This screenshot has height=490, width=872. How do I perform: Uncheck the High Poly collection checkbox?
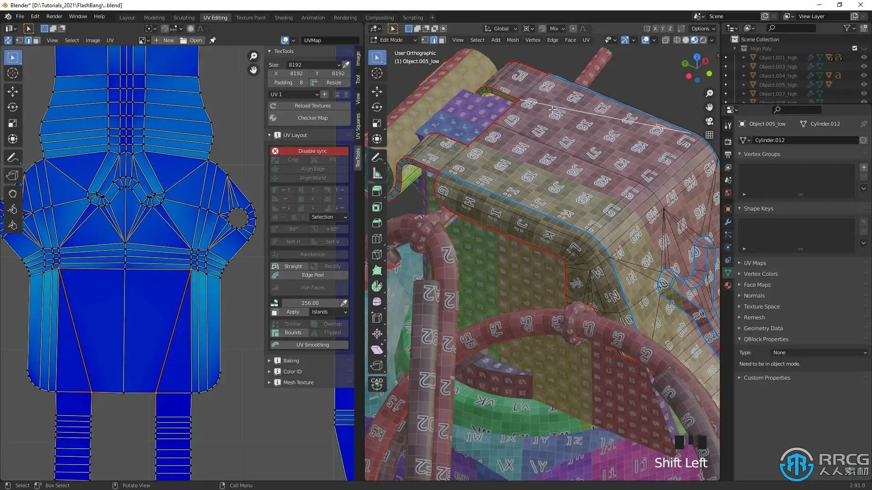tap(855, 49)
